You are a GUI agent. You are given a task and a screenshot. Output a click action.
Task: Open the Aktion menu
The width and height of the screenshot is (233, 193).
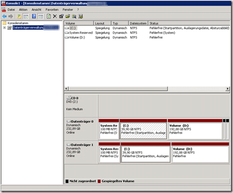[23, 10]
